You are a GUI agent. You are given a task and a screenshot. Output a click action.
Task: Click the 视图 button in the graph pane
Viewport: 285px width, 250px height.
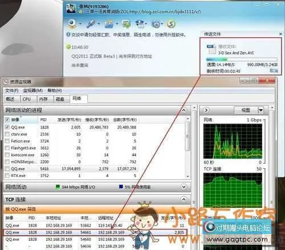pyautogui.click(x=246, y=110)
